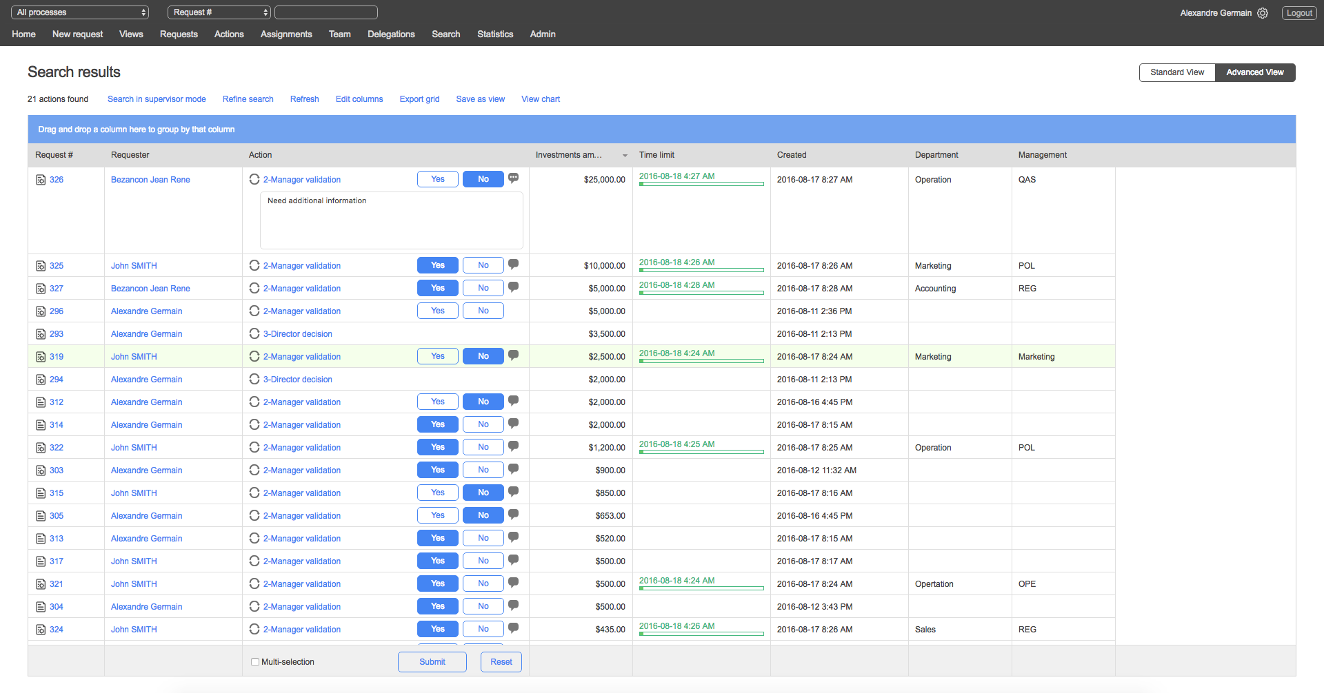Click the Export grid link
Screen dimensions: 1324x693
[x=419, y=99]
